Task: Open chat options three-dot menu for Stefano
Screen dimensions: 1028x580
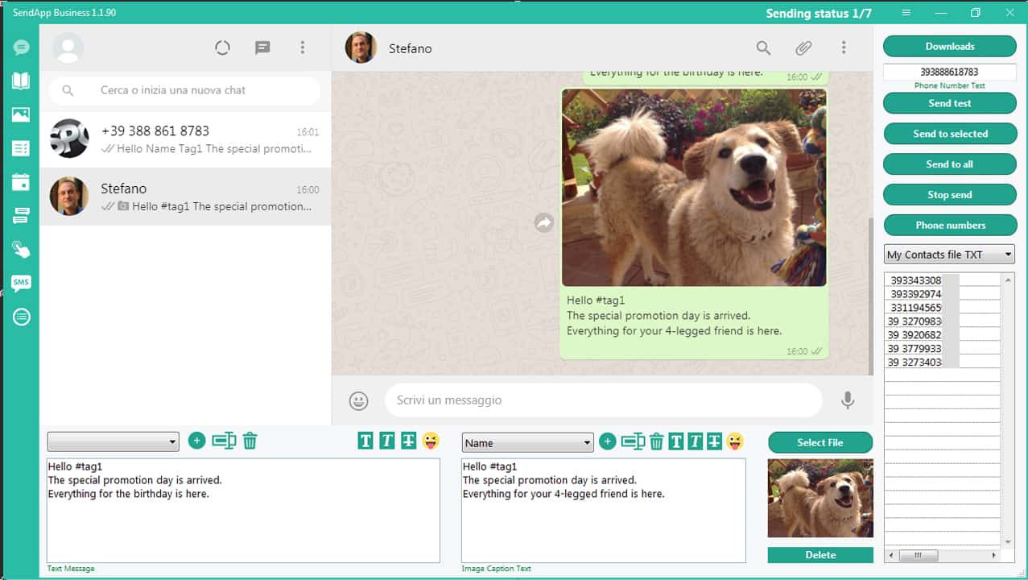Action: point(844,48)
